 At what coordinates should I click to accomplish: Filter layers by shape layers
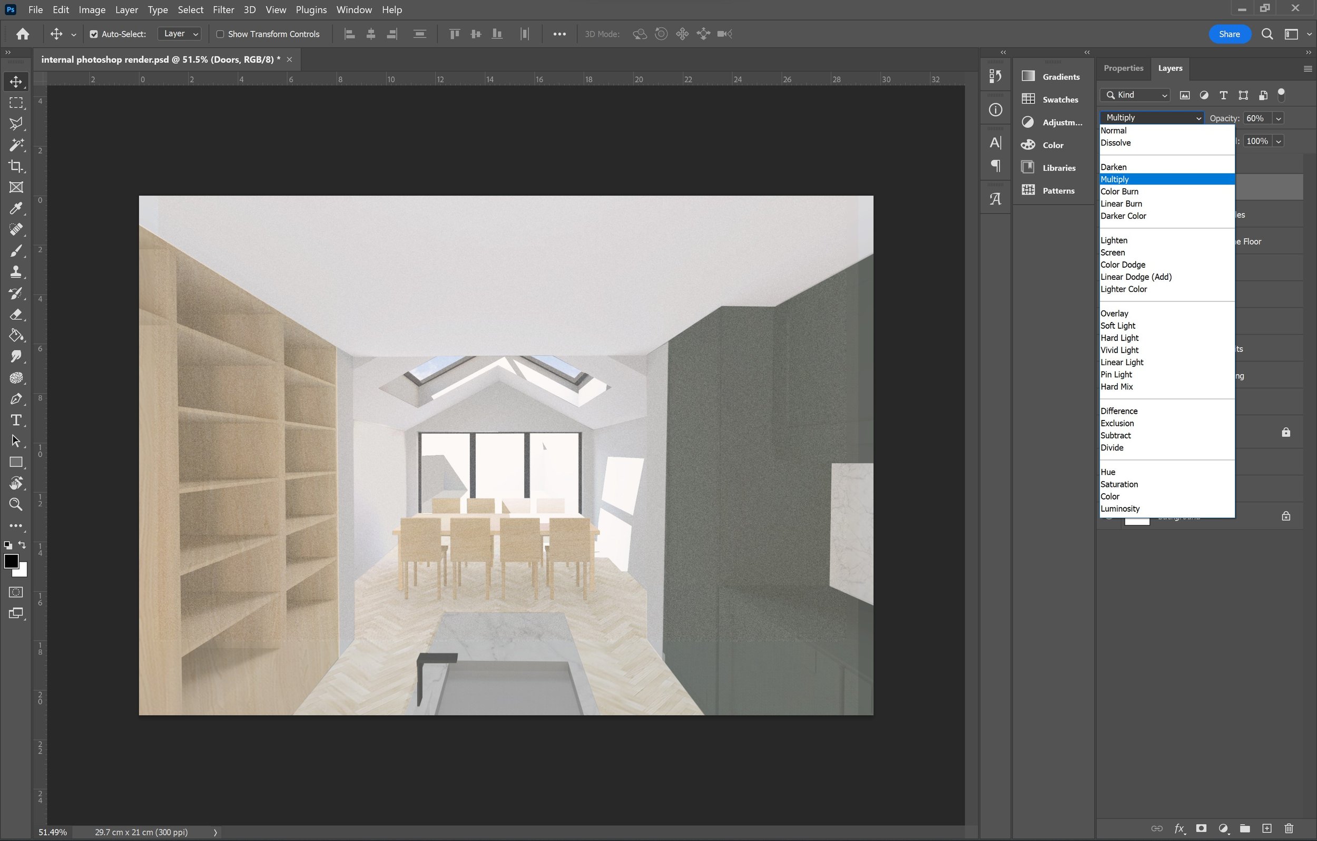(1243, 95)
